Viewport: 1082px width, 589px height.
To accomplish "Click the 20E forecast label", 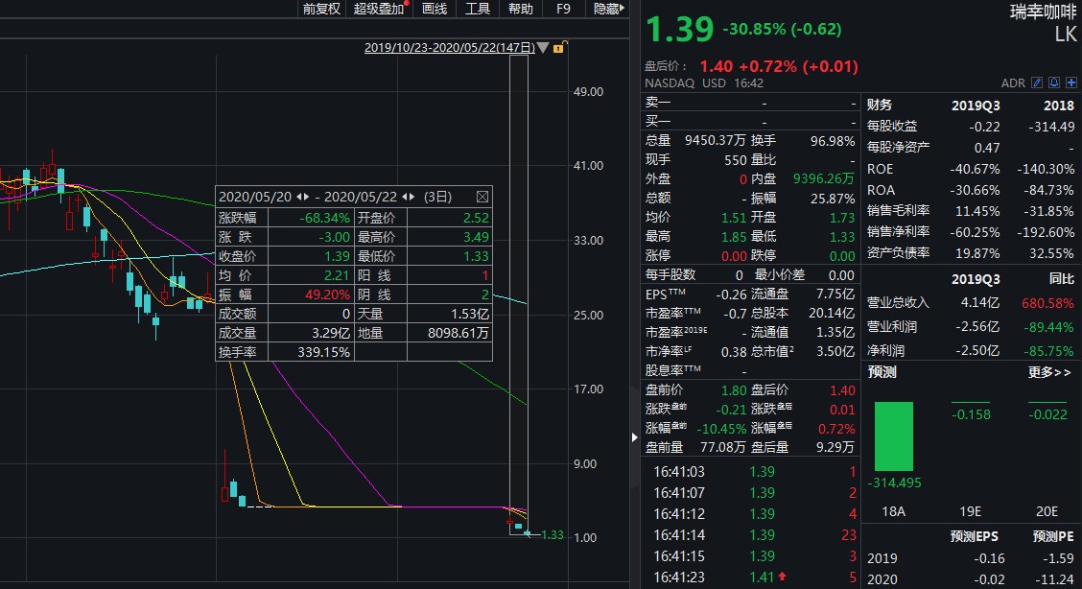I will [1047, 511].
